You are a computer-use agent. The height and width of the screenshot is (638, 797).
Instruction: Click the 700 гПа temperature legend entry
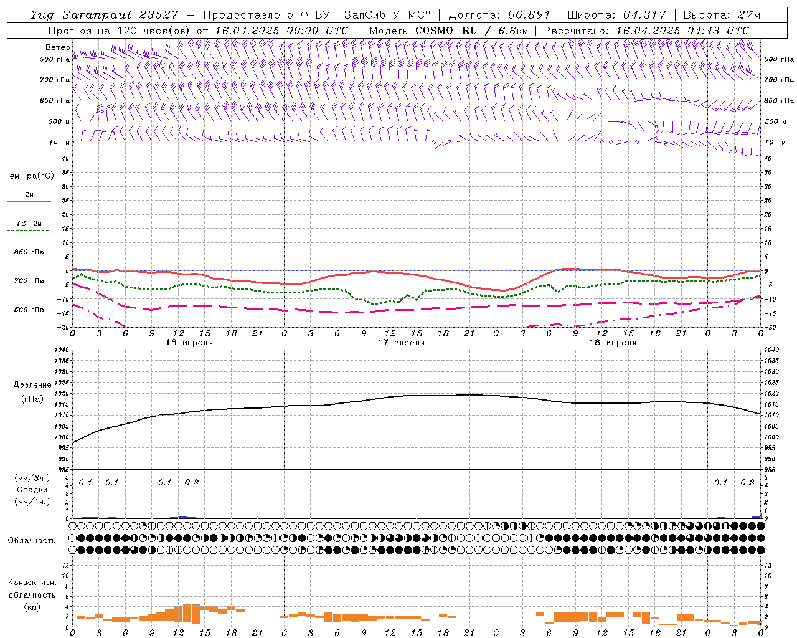pyautogui.click(x=29, y=281)
